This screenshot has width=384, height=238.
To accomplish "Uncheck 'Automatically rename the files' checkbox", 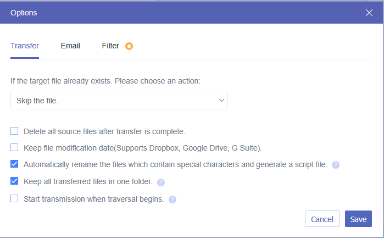I will tap(14, 164).
